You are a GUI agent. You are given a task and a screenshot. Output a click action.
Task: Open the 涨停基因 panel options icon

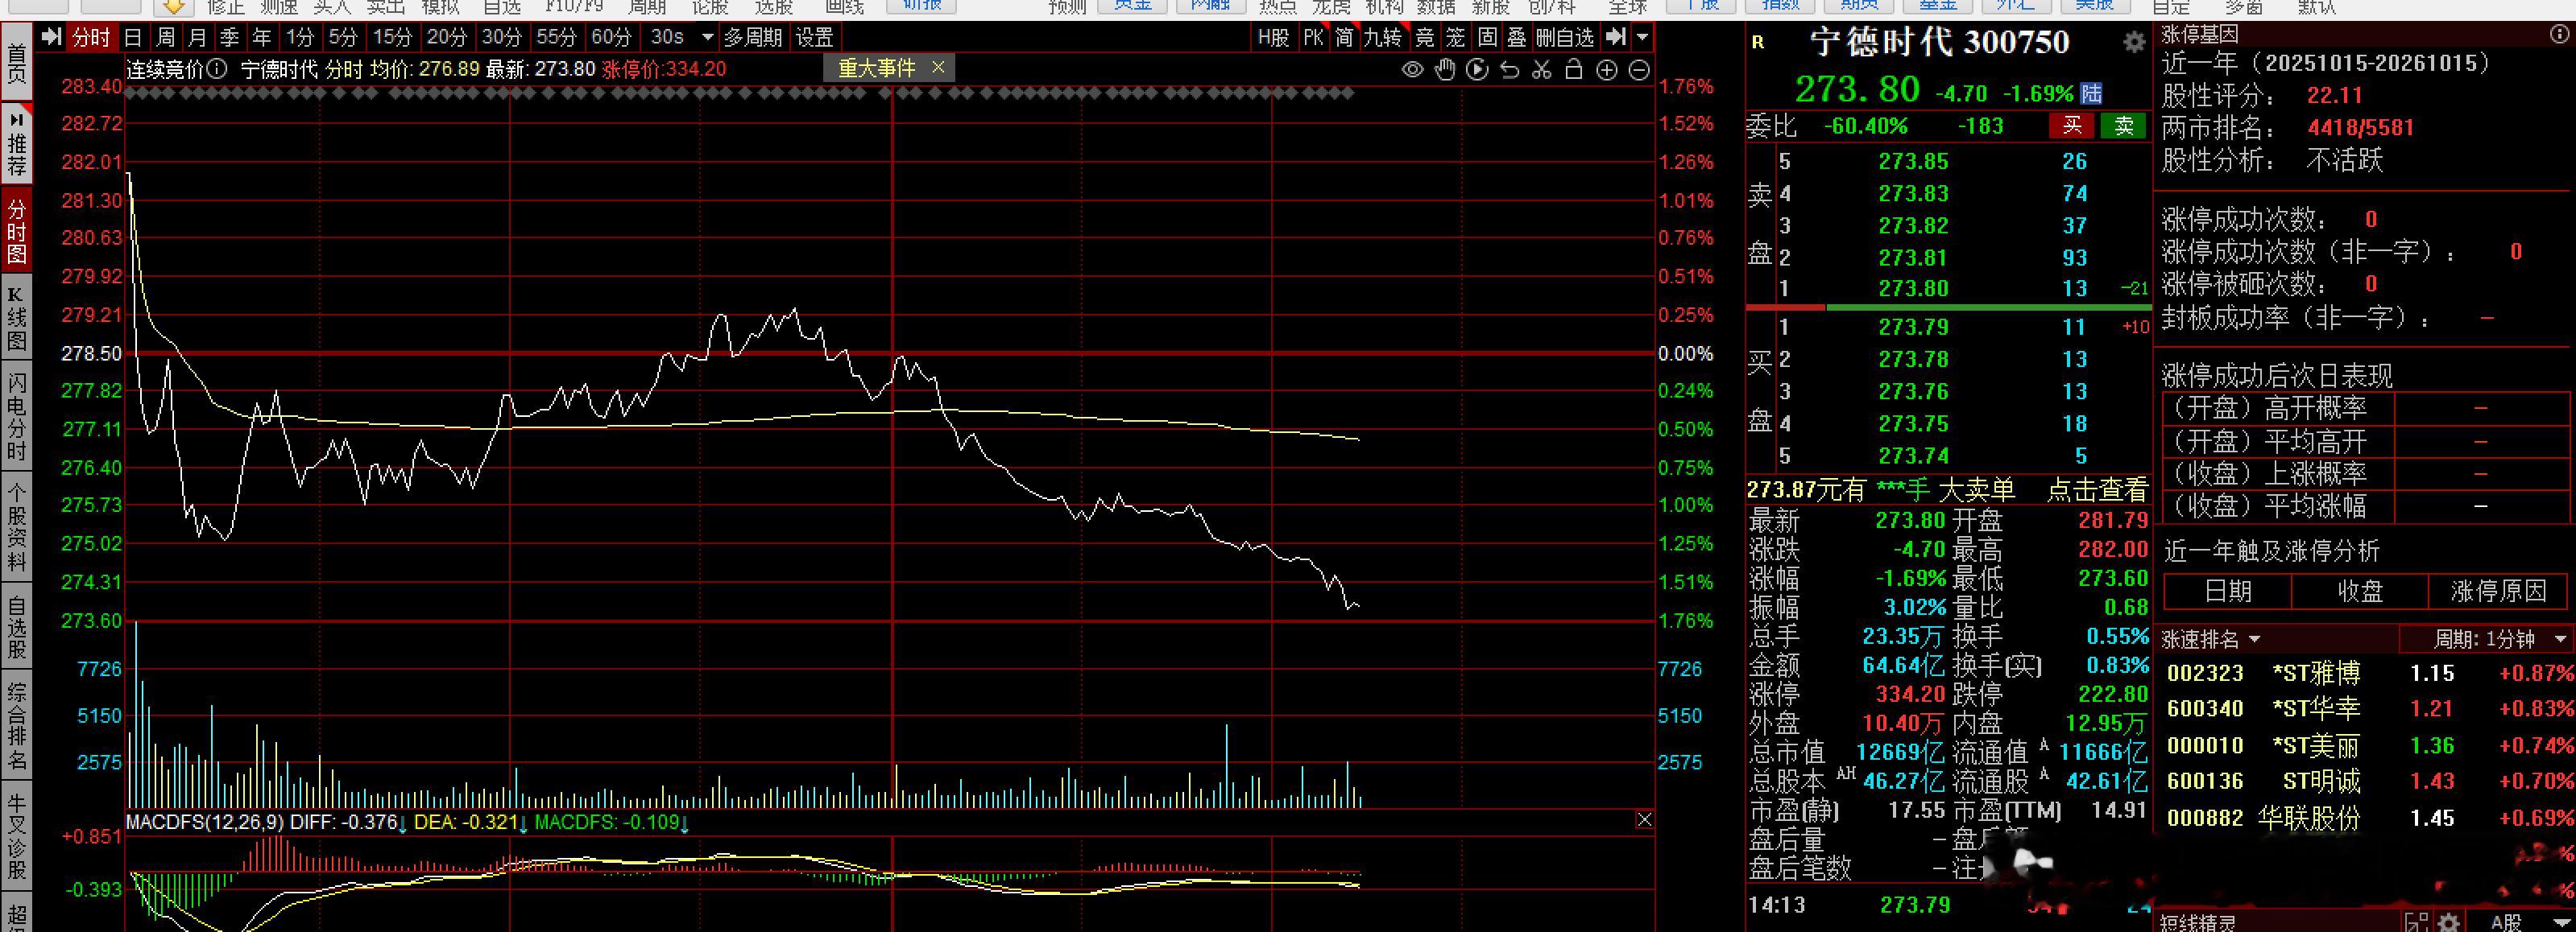[x=2560, y=34]
